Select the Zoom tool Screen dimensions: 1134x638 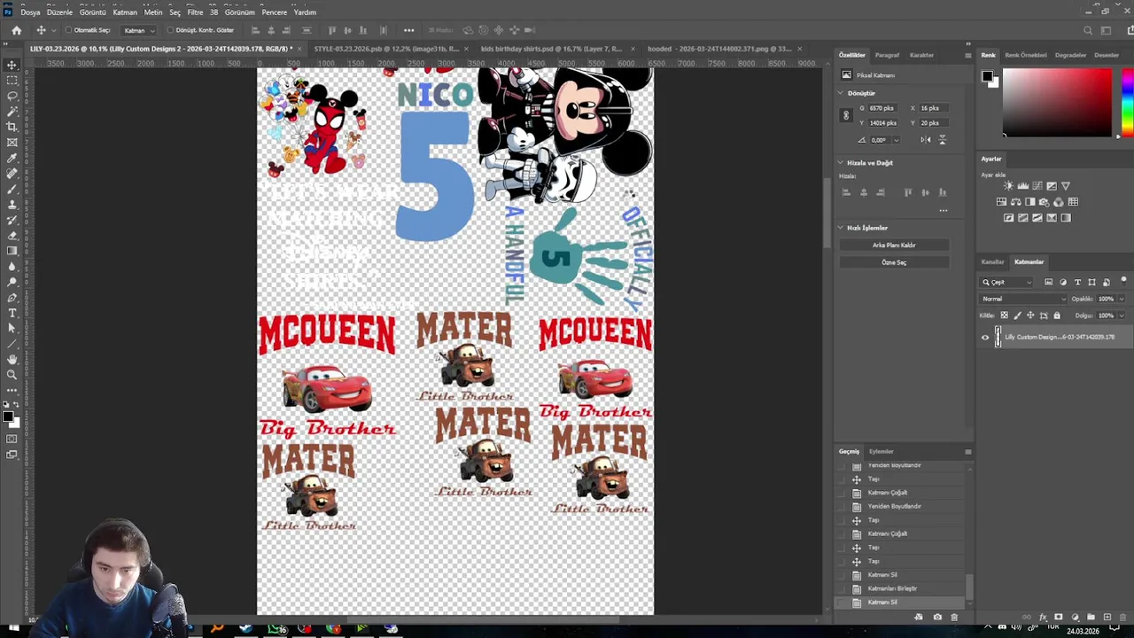pyautogui.click(x=12, y=375)
